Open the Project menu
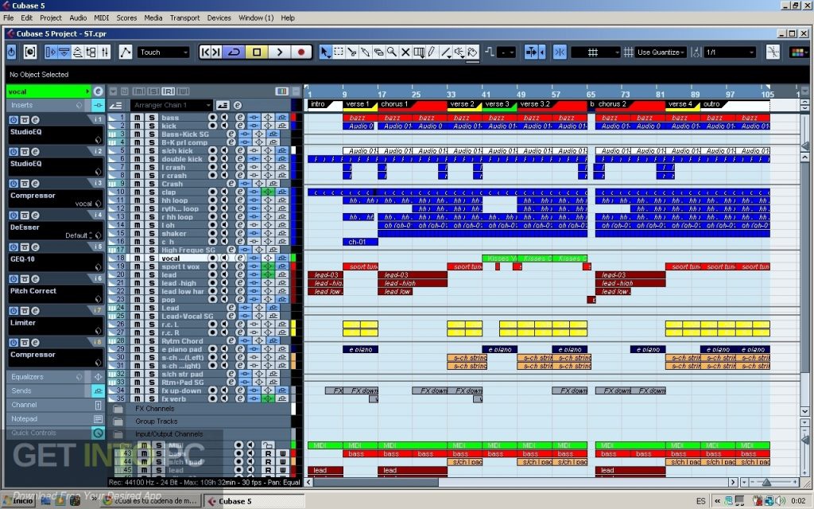The width and height of the screenshot is (814, 509). point(51,17)
